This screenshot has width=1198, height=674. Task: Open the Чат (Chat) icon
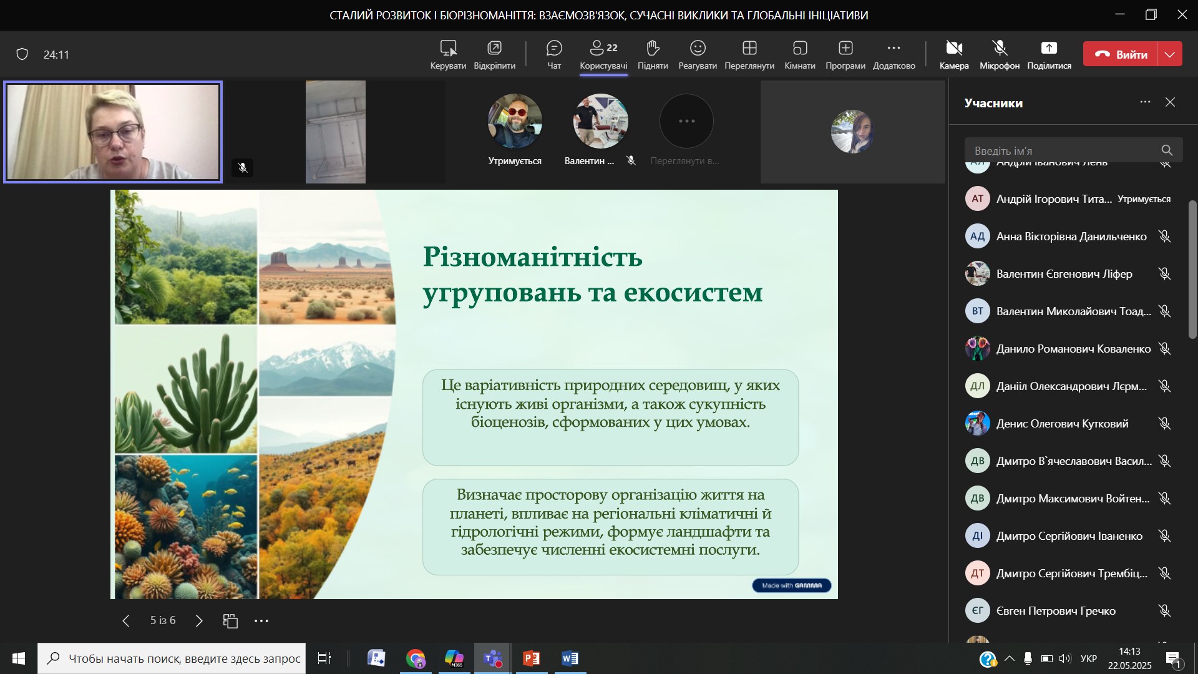pos(554,49)
